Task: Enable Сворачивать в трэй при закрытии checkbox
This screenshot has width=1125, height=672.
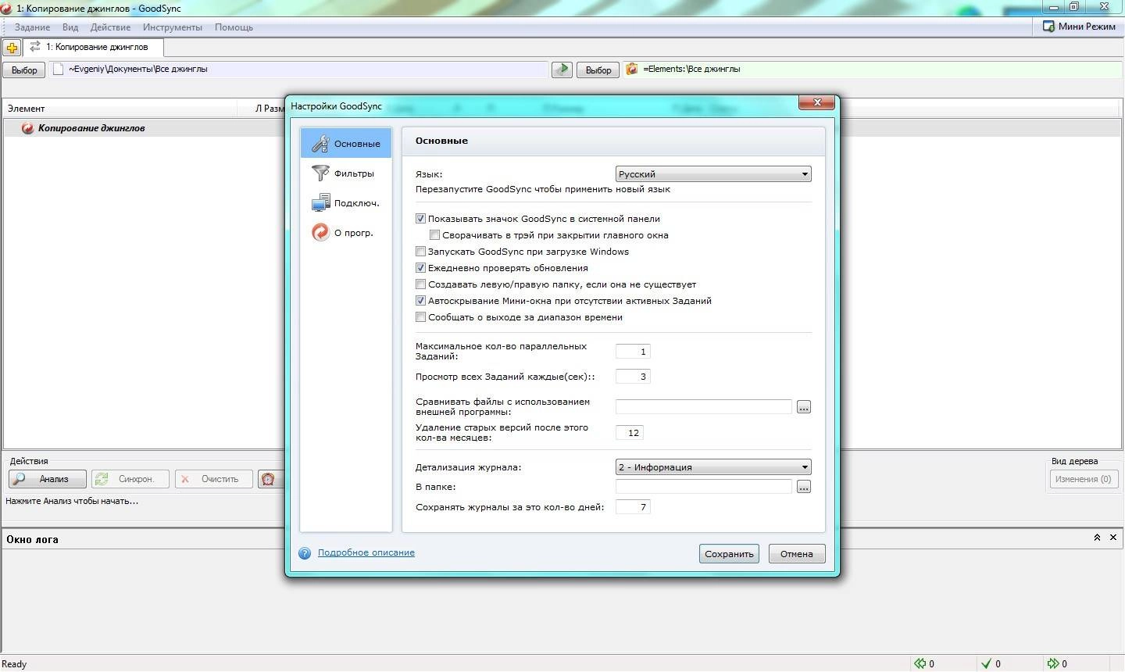Action: pyautogui.click(x=434, y=235)
